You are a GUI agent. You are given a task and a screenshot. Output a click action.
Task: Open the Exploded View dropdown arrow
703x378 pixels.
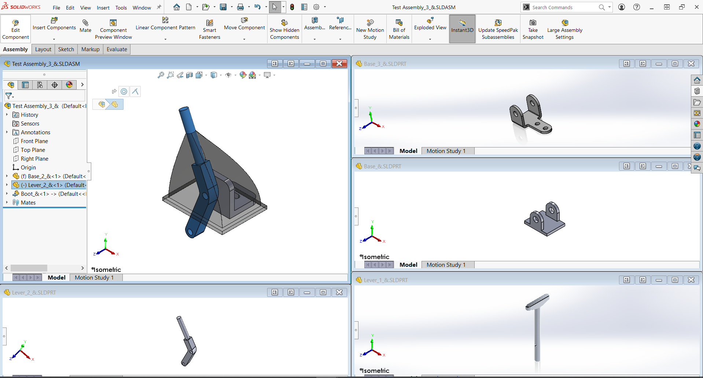tap(430, 39)
